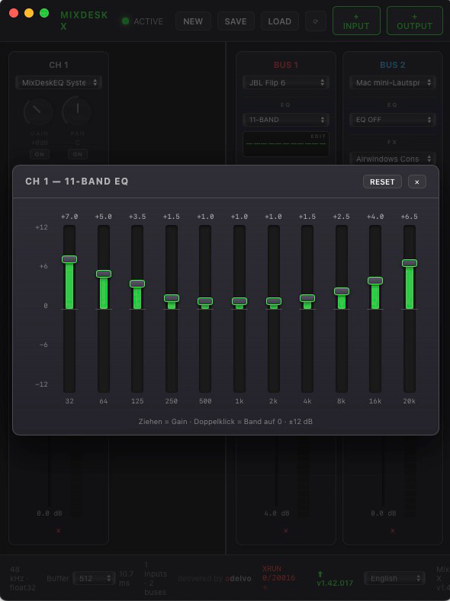Save the current mixer setup

[236, 21]
